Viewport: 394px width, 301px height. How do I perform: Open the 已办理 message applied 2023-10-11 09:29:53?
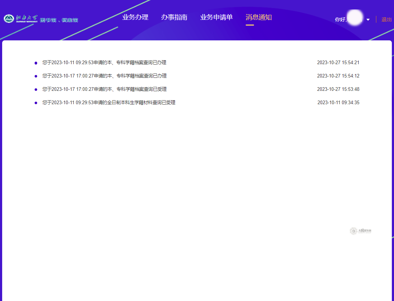[x=104, y=63]
